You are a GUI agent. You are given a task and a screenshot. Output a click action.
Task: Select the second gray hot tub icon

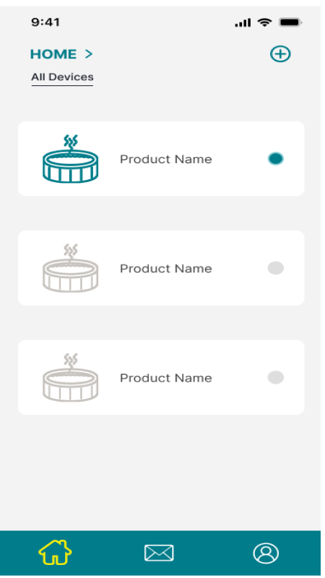tap(70, 268)
